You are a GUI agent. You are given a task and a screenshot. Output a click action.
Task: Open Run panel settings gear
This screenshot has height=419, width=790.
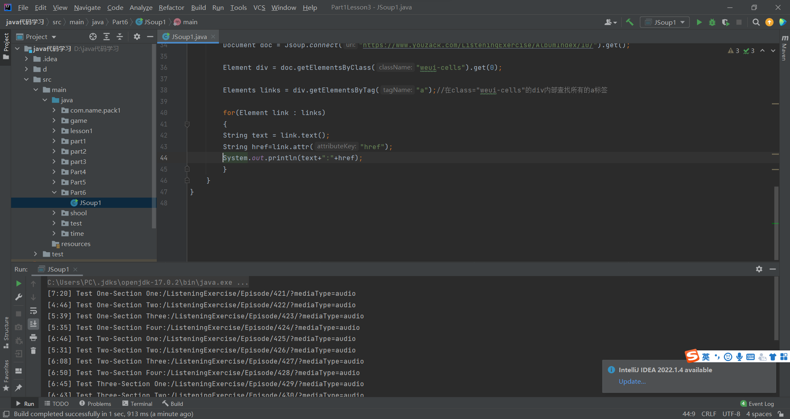tap(759, 269)
